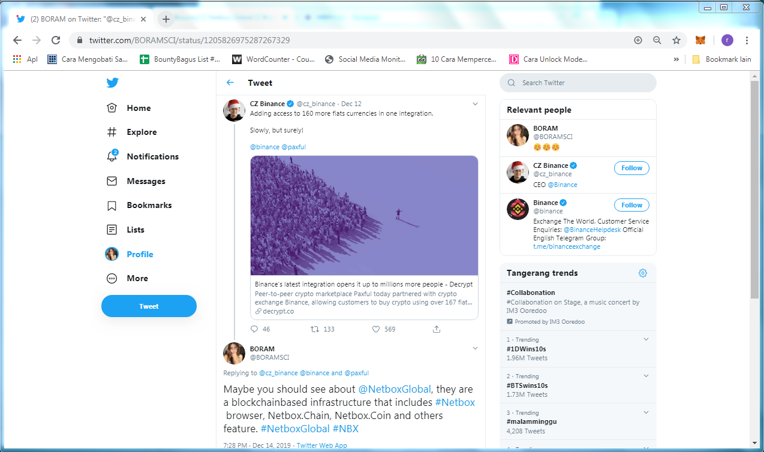Open the Decrypt article image preview
The height and width of the screenshot is (452, 764).
364,216
